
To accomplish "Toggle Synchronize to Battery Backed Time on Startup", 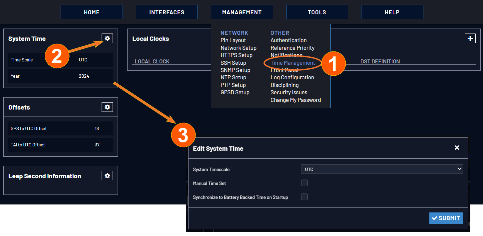I will [304, 197].
